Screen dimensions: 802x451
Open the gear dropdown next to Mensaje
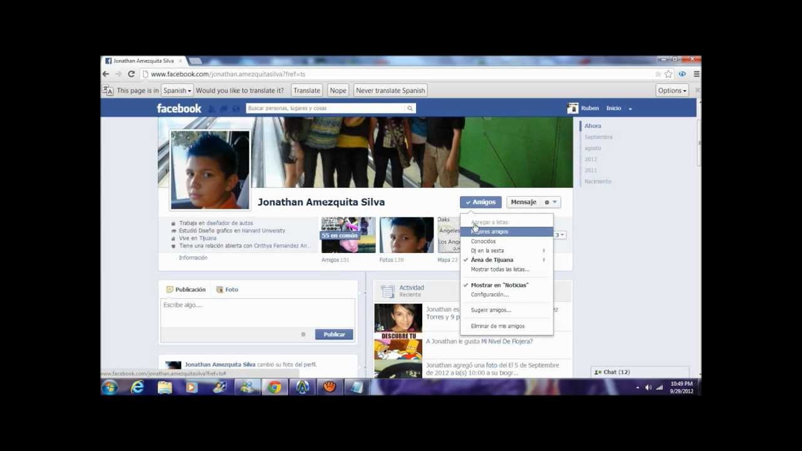tap(551, 202)
